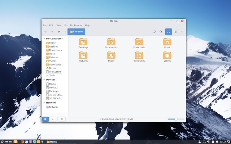Click the status bar free space text
The image size is (231, 144).
point(116,119)
